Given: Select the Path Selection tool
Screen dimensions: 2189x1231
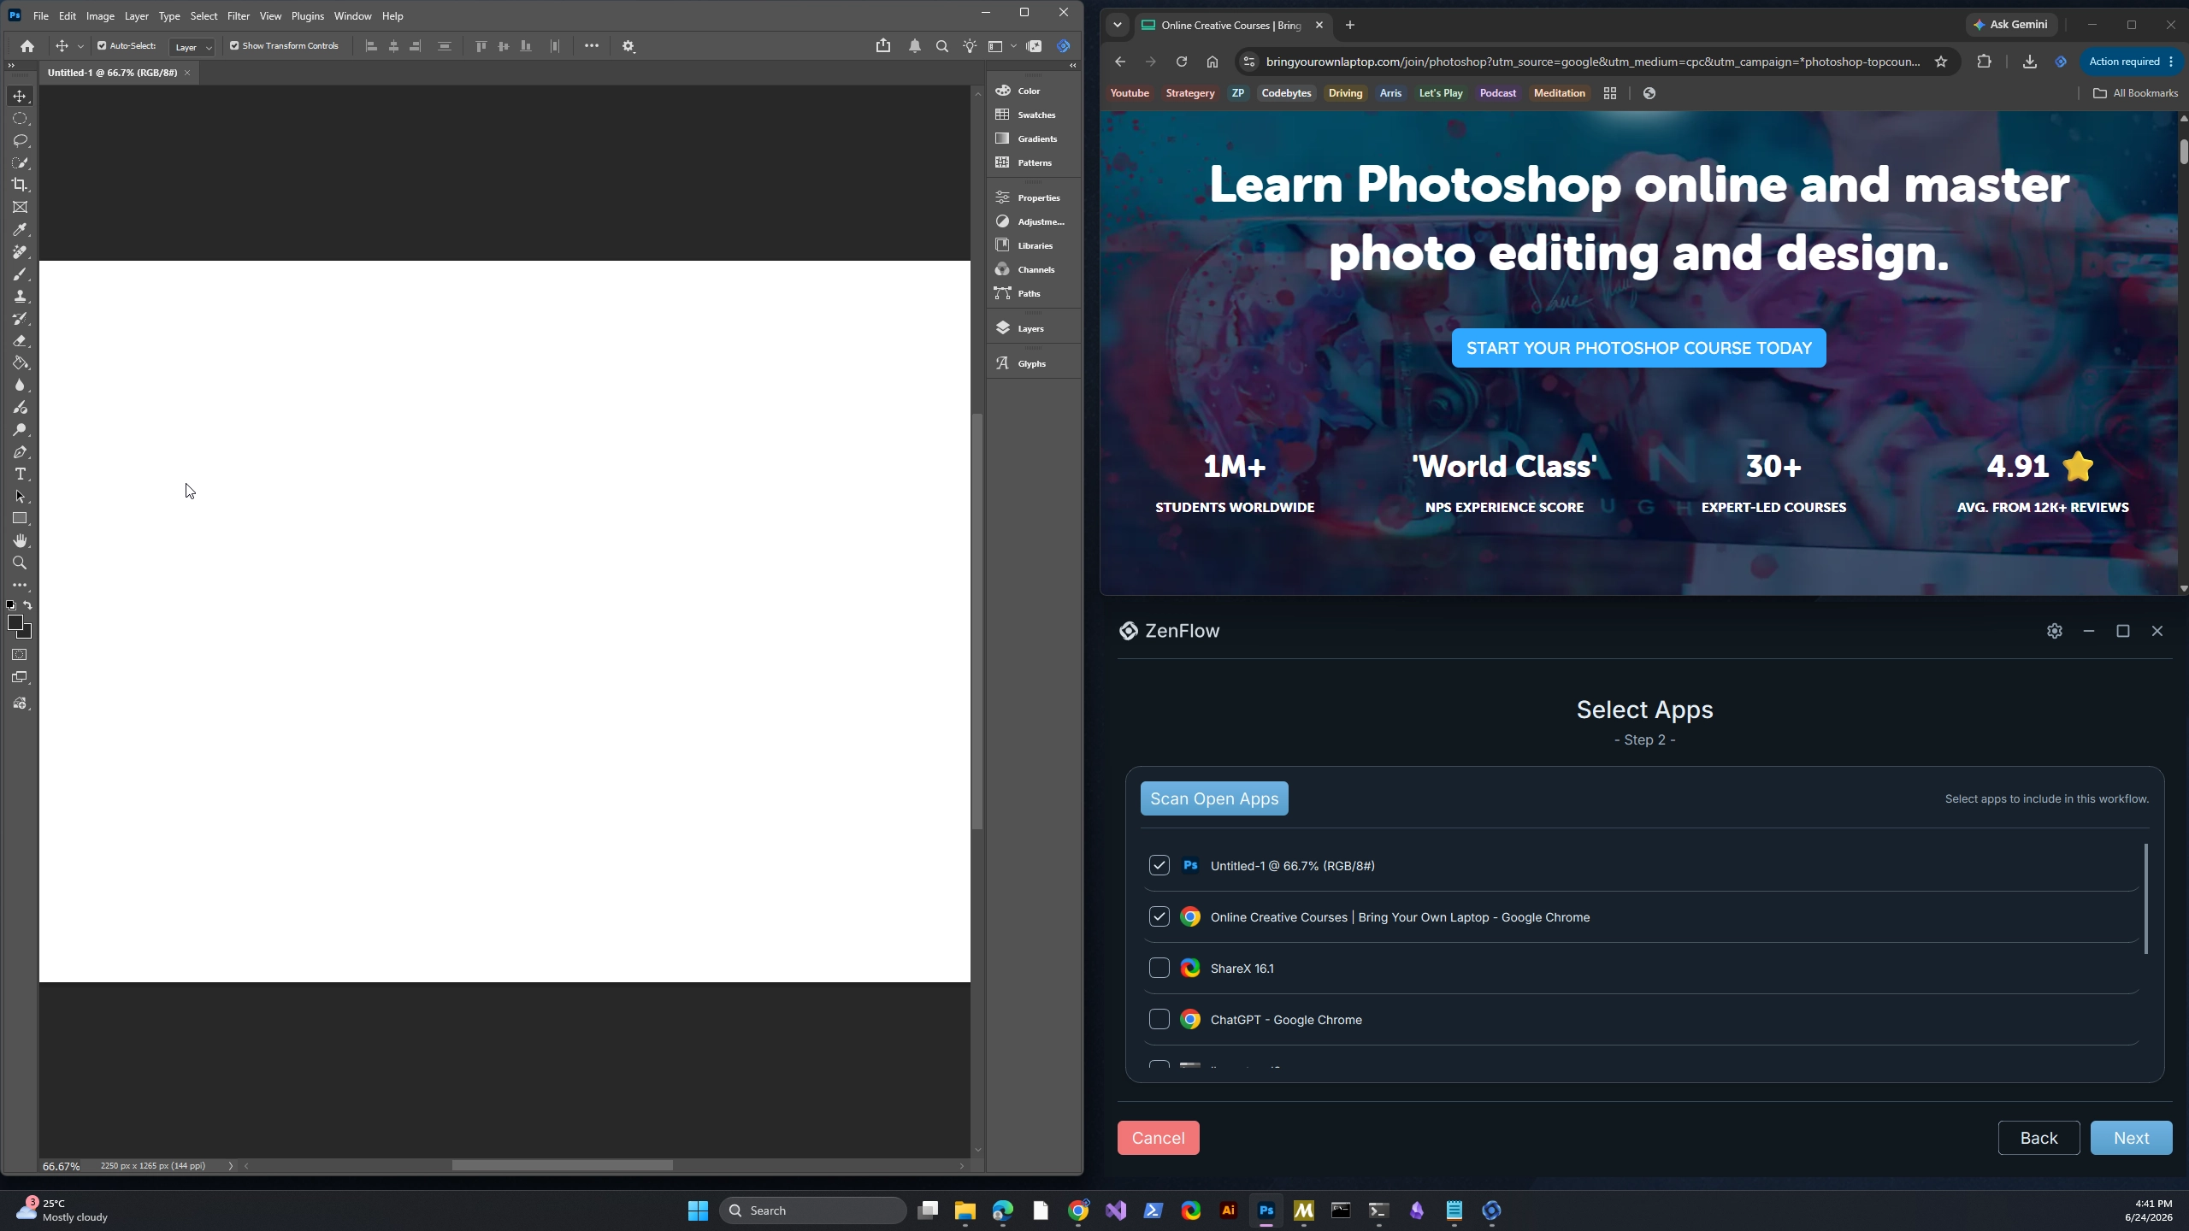Looking at the screenshot, I should tap(20, 496).
